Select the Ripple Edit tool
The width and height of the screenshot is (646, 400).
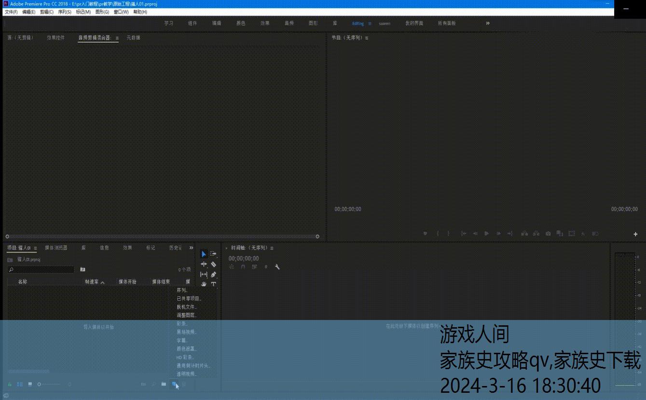tap(204, 264)
